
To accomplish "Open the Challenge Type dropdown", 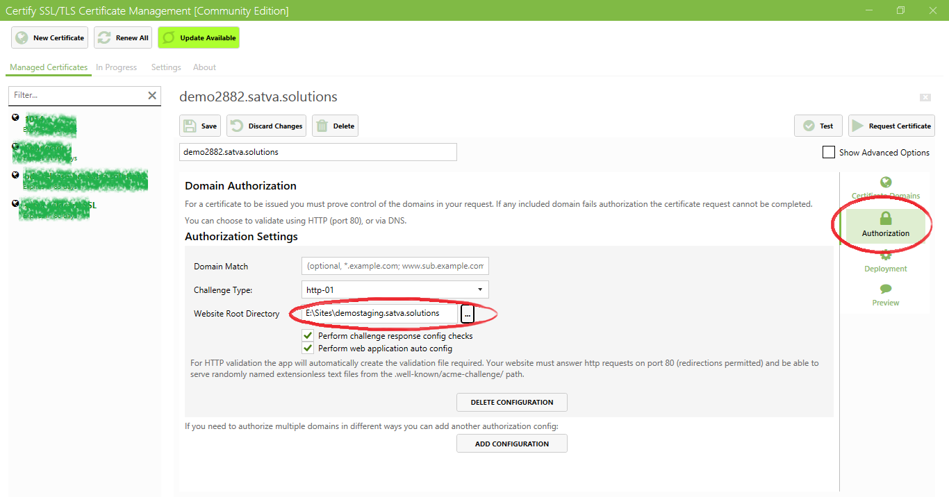I will point(395,289).
